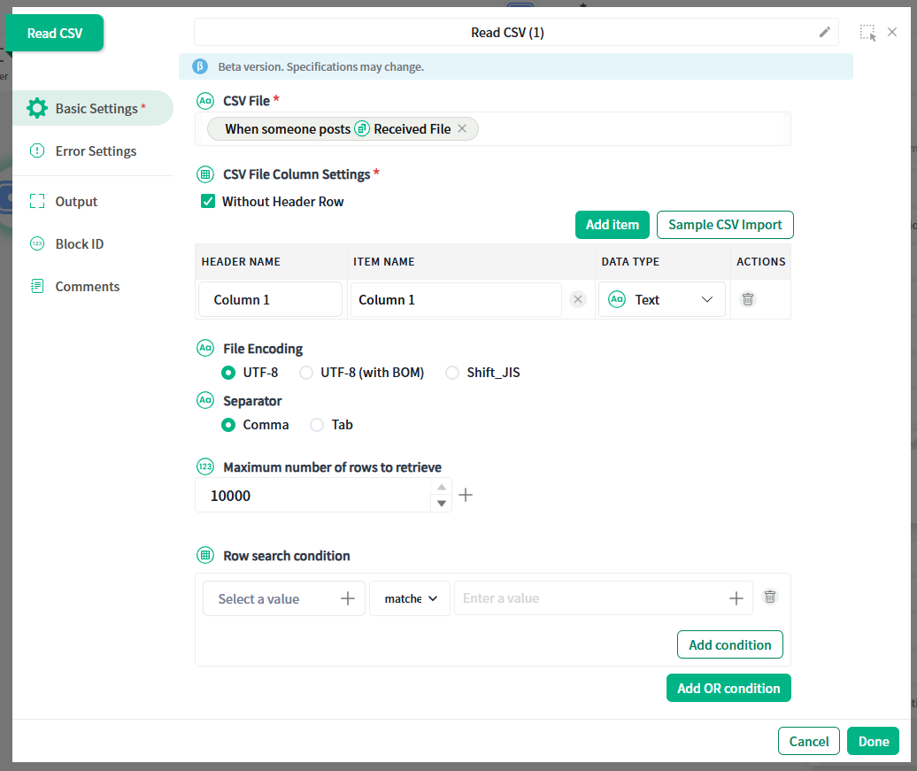The image size is (917, 771).
Task: Choose the Tab separator option
Action: (317, 426)
